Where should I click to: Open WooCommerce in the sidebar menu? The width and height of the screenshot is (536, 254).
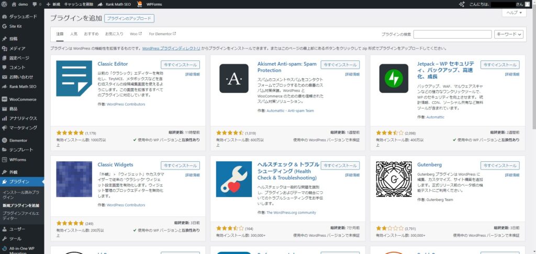tap(23, 99)
